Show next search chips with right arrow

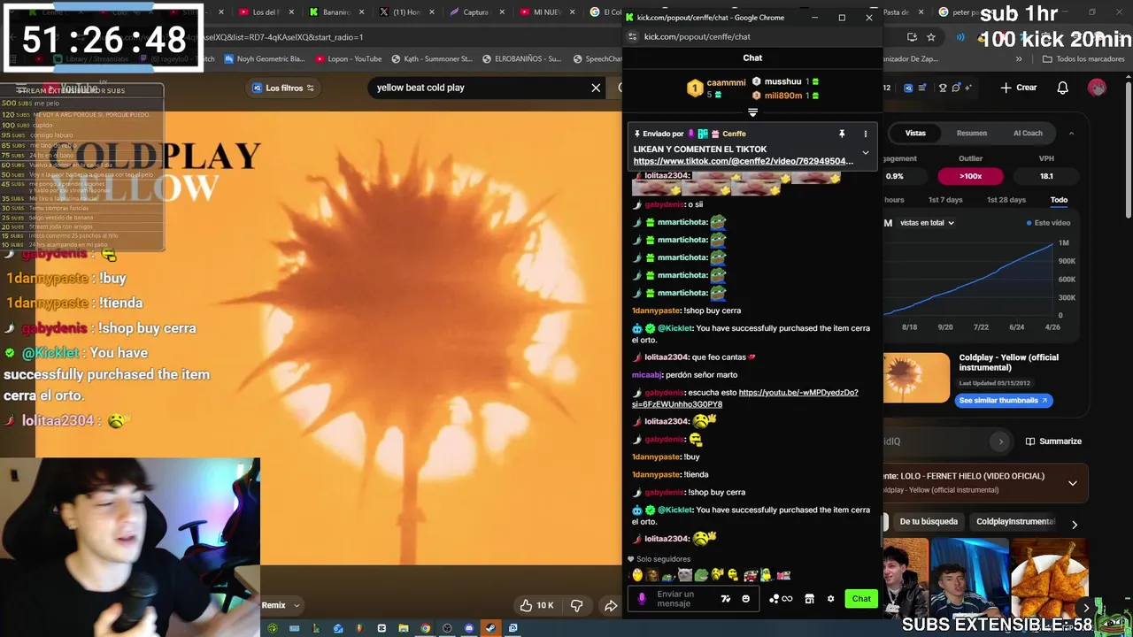(x=1075, y=525)
